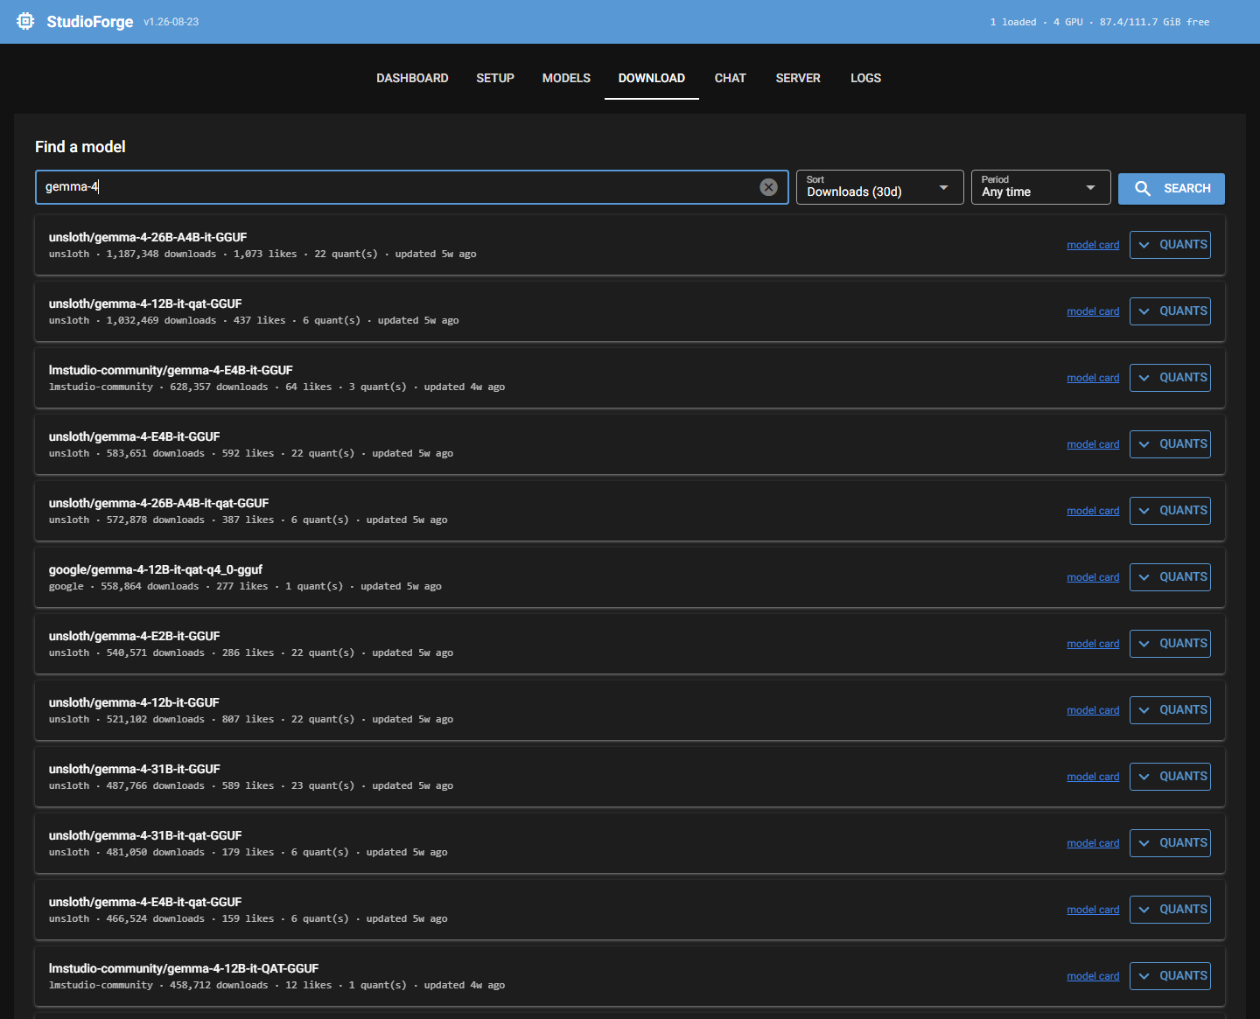1260x1019 pixels.
Task: Expand quants for unsloth/gemma-4-31B-it-GGUF
Action: coord(1170,777)
